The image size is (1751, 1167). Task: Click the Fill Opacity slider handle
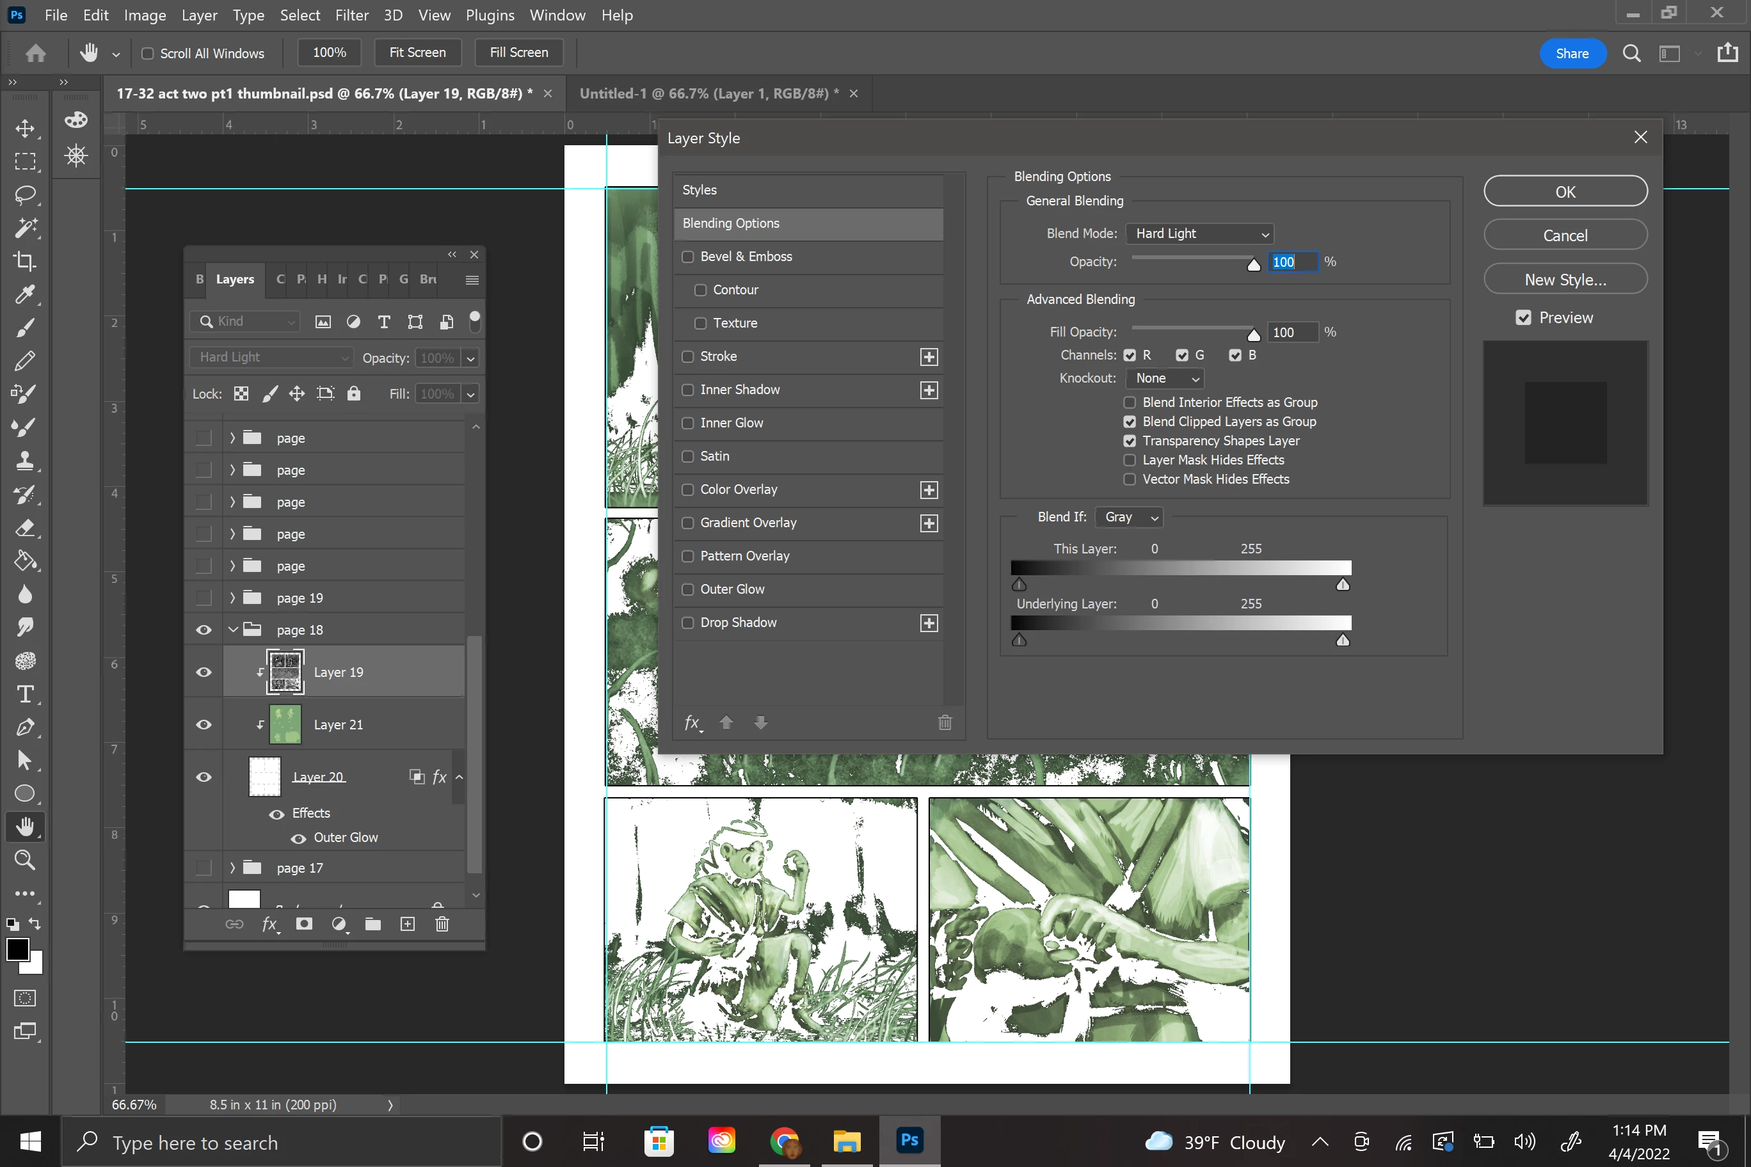1254,336
